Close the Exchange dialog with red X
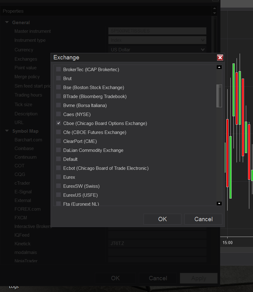The height and width of the screenshot is (292, 253). tap(220, 58)
